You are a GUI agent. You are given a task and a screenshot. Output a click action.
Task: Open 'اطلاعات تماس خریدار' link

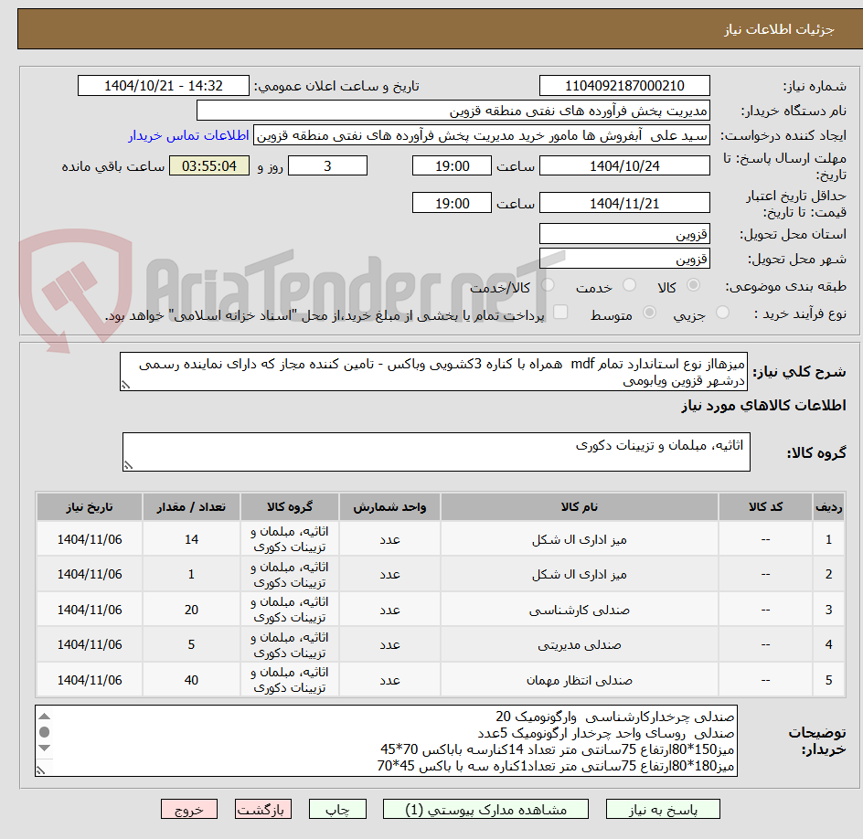pyautogui.click(x=188, y=135)
